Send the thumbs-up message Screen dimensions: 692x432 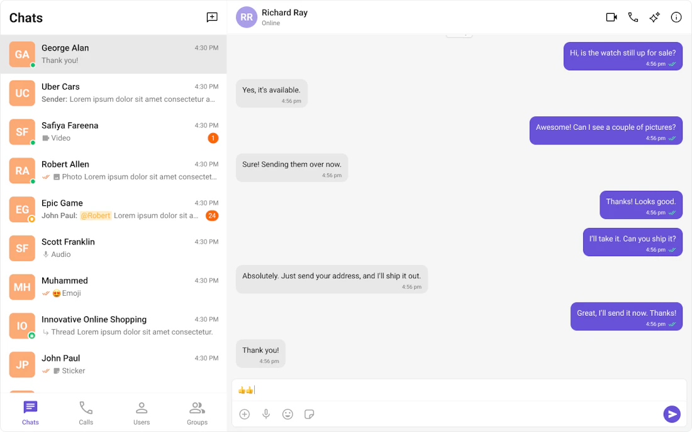point(671,414)
